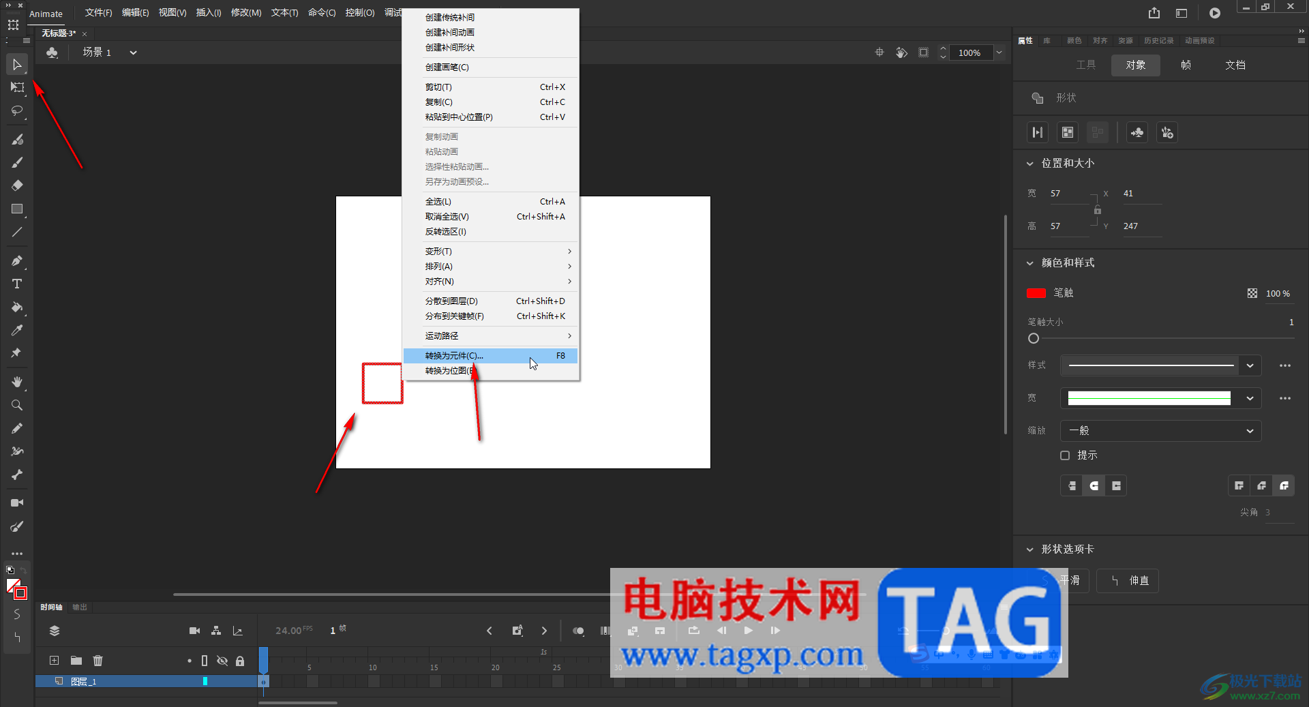Select the Paint Bucket tool
This screenshot has width=1309, height=707.
click(17, 307)
